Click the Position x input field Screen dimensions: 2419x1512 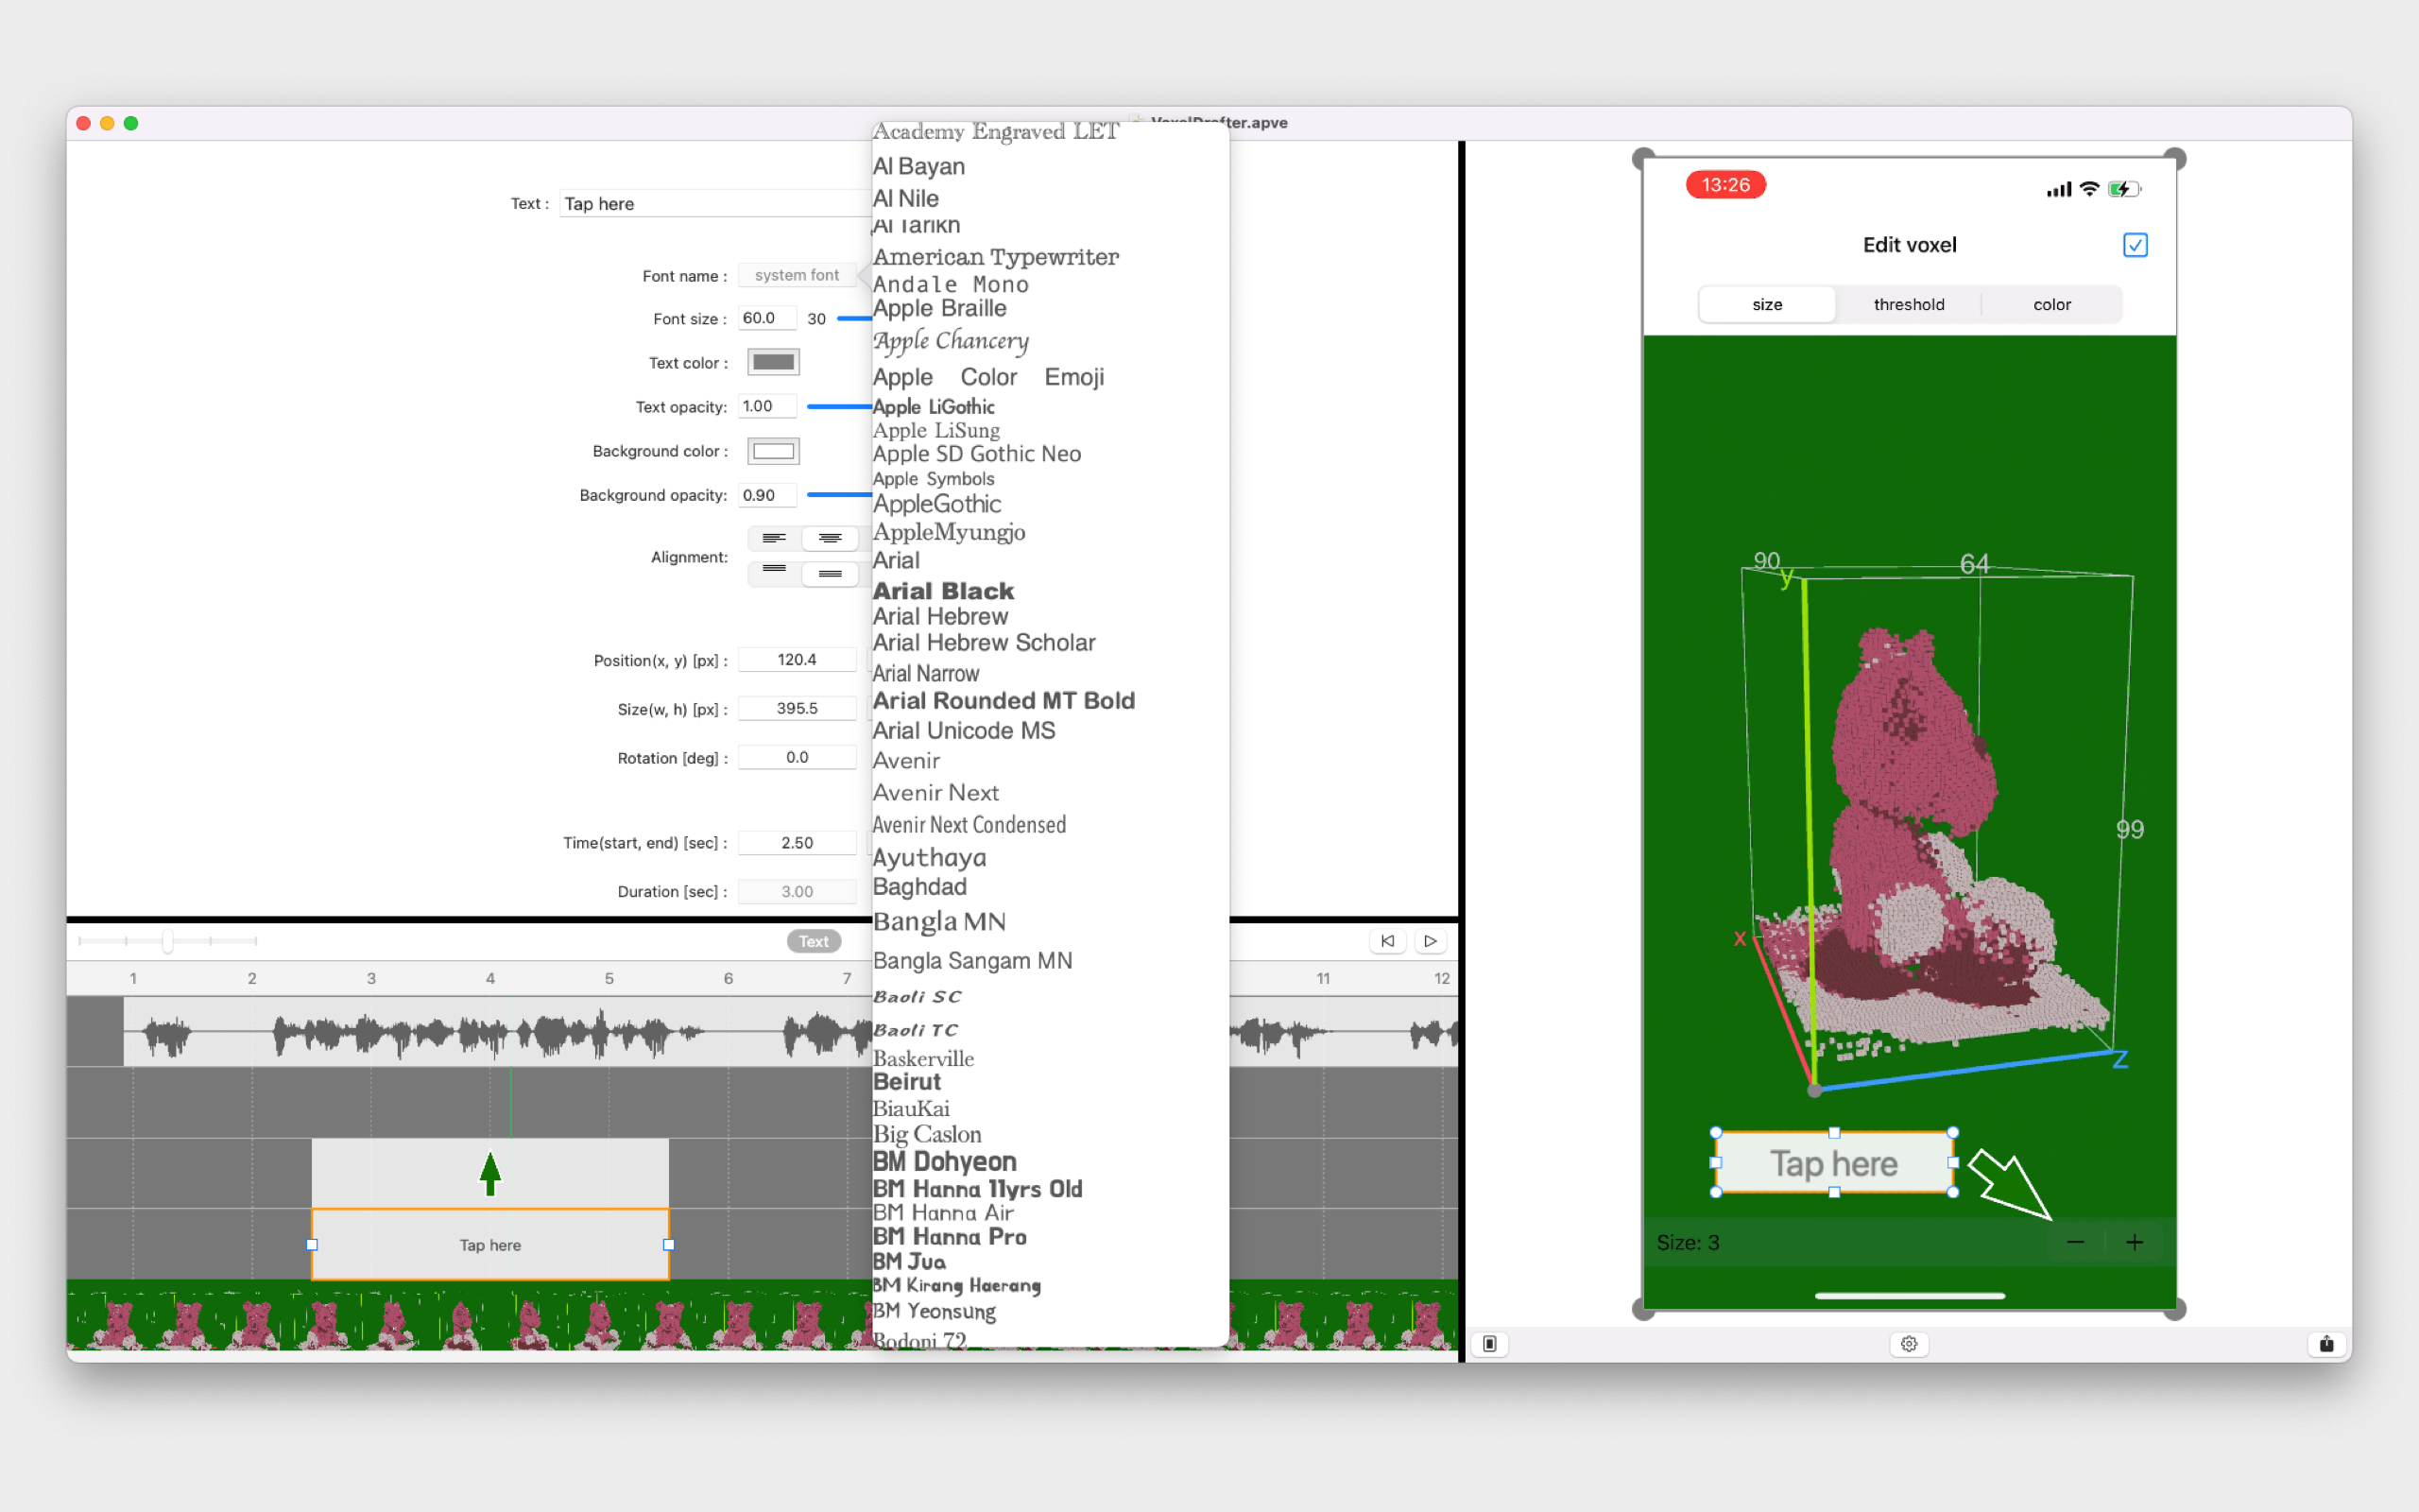797,660
